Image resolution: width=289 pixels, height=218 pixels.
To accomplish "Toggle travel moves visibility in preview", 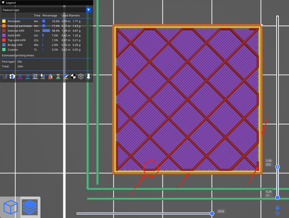I will coord(5,76).
